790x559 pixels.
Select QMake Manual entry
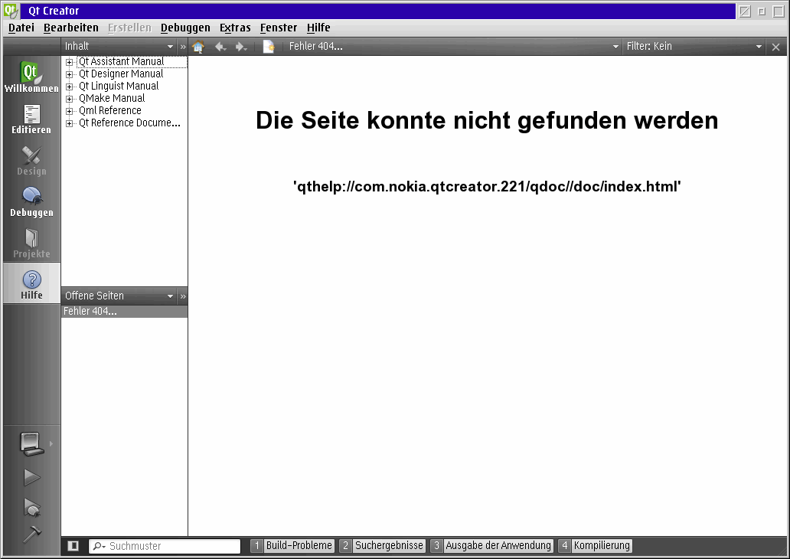pyautogui.click(x=112, y=98)
